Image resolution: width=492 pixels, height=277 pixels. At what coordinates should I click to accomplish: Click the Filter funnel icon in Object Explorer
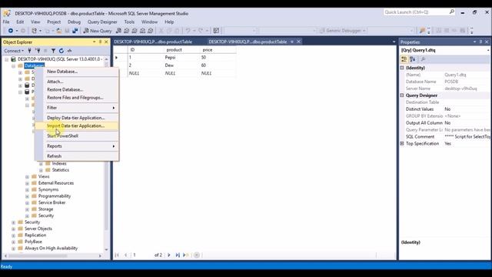53,51
